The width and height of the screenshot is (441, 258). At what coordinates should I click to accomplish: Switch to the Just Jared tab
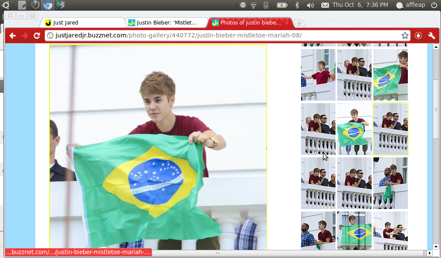tap(83, 23)
